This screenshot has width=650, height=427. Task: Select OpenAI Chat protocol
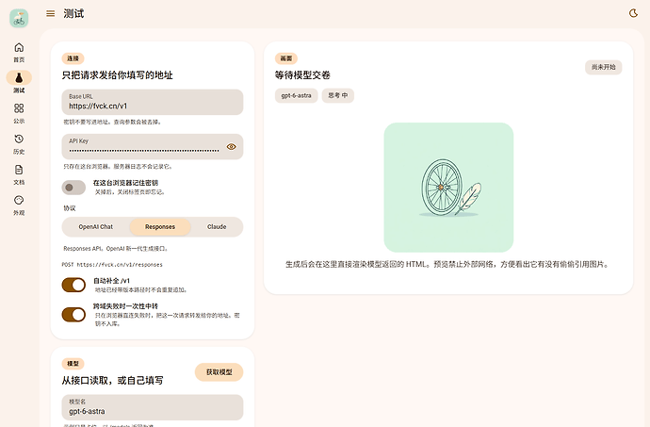point(96,227)
